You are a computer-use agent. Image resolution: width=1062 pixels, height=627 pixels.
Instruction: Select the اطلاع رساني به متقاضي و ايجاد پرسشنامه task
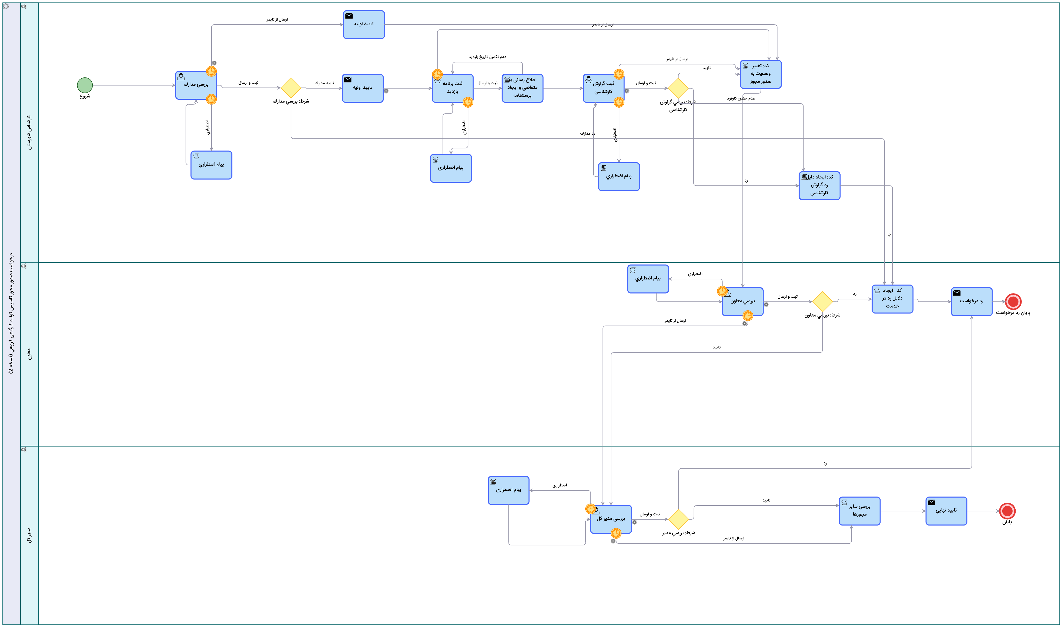[523, 88]
